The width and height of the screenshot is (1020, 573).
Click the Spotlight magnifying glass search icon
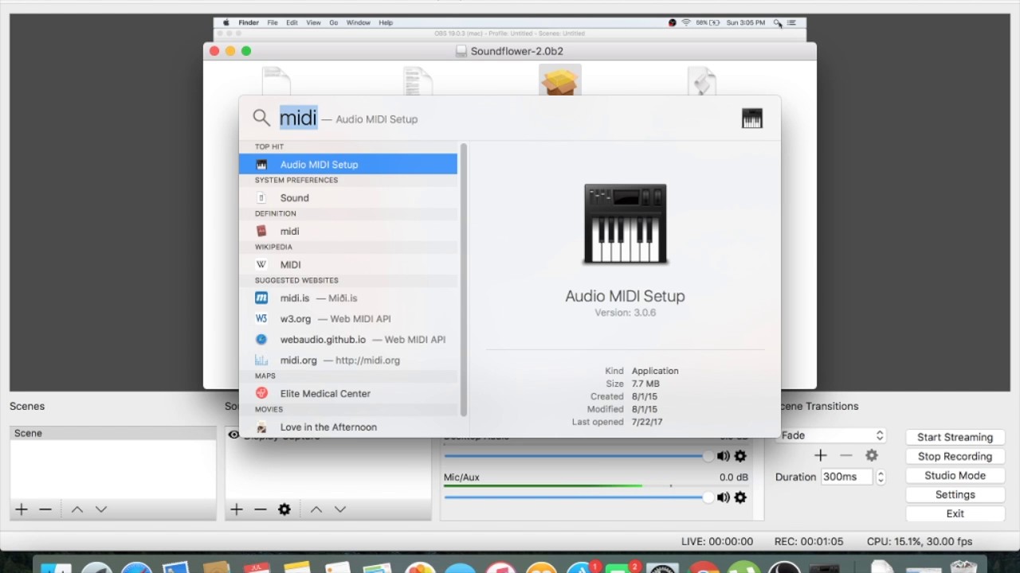(261, 119)
